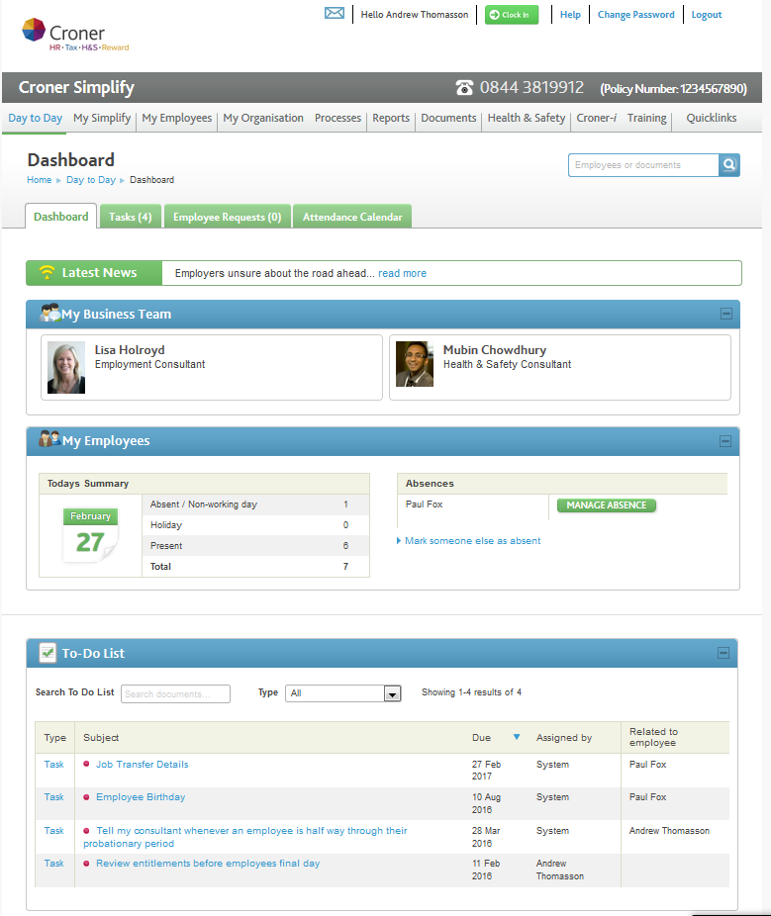Open the Type dropdown in To-Do List
Screen dimensions: 771x916
click(343, 693)
